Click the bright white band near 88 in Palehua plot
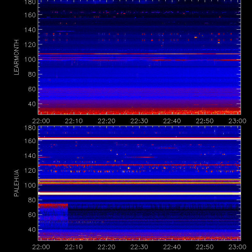 pos(139,193)
